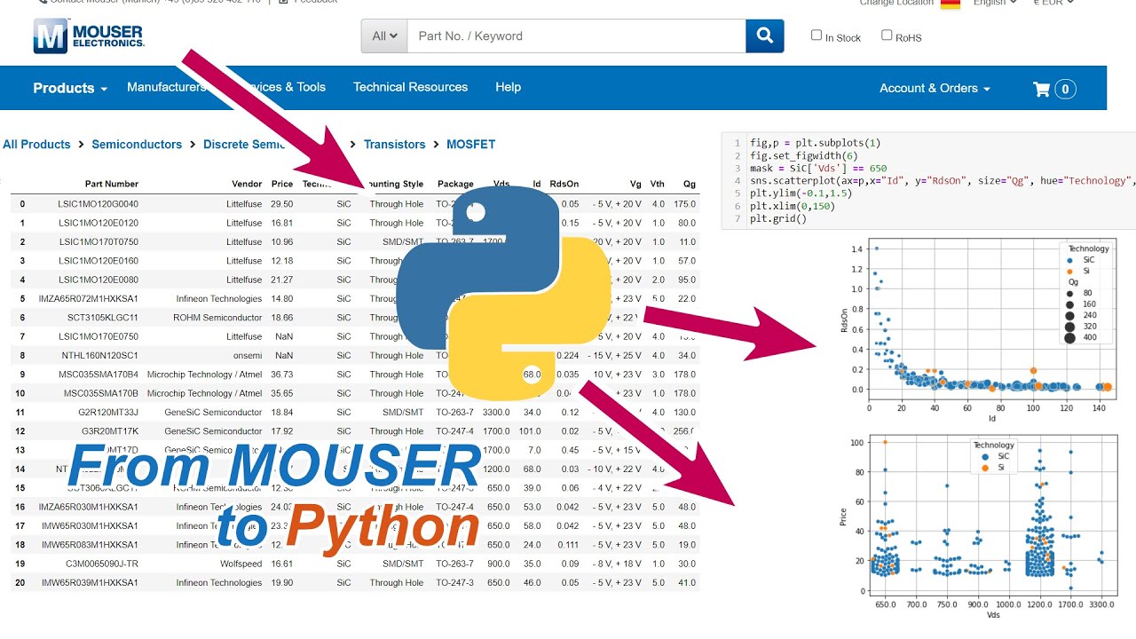
Task: Open the Manufacturers menu
Action: point(167,87)
